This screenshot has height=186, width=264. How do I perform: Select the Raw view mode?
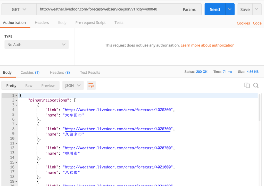tap(29, 85)
